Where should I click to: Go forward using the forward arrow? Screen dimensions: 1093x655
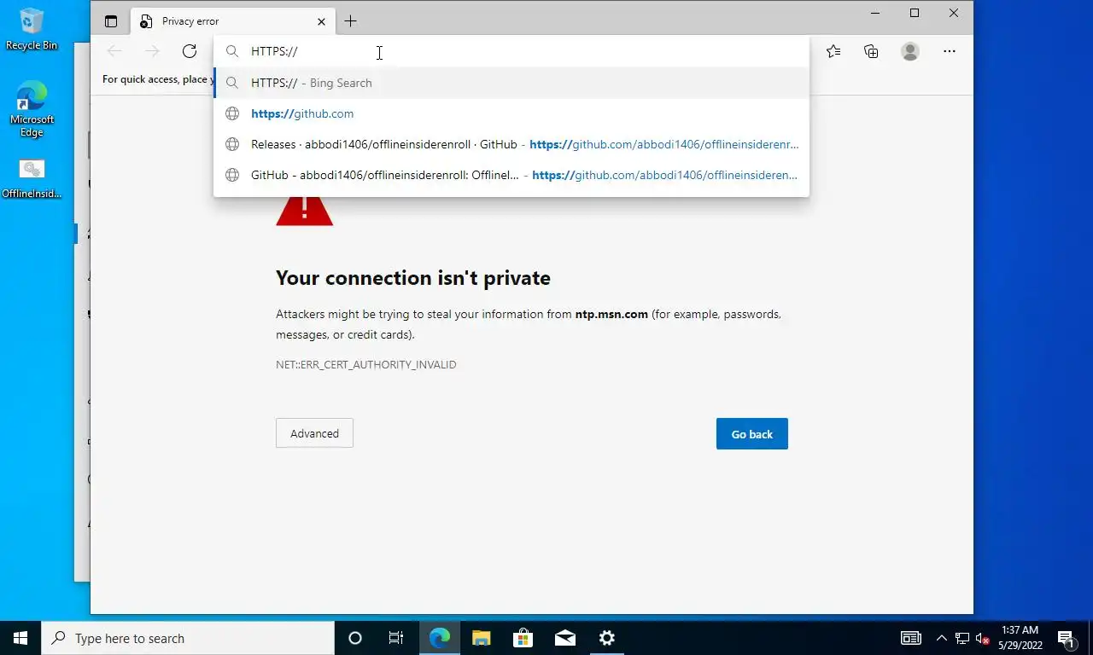(152, 51)
